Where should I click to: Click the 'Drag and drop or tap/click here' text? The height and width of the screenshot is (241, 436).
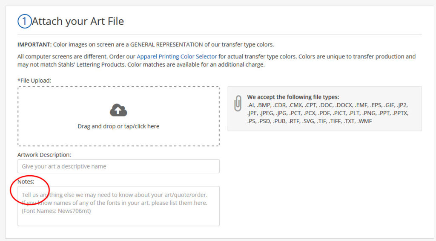click(118, 126)
